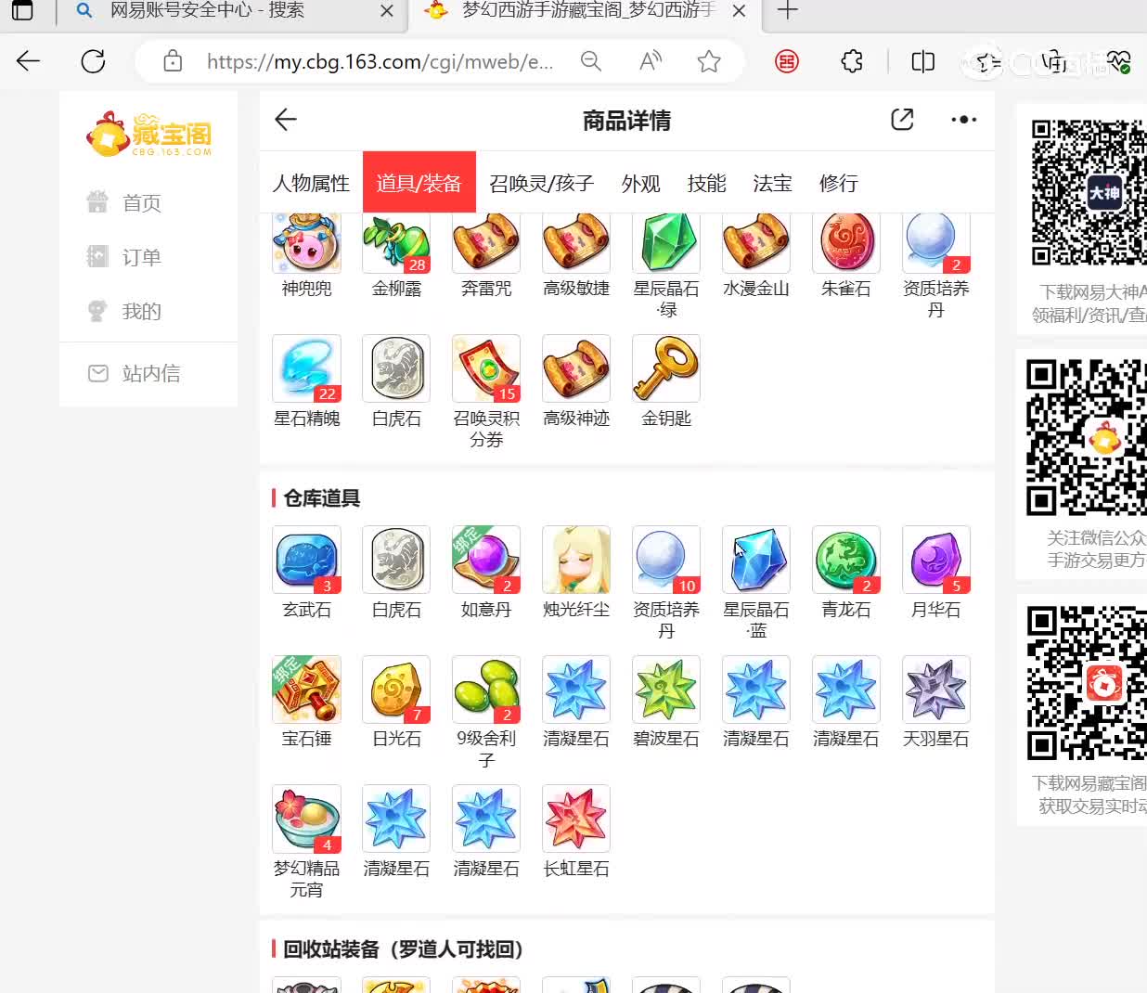This screenshot has height=993, width=1147.
Task: Select the 奔雷咒 scroll icon
Action: (486, 243)
